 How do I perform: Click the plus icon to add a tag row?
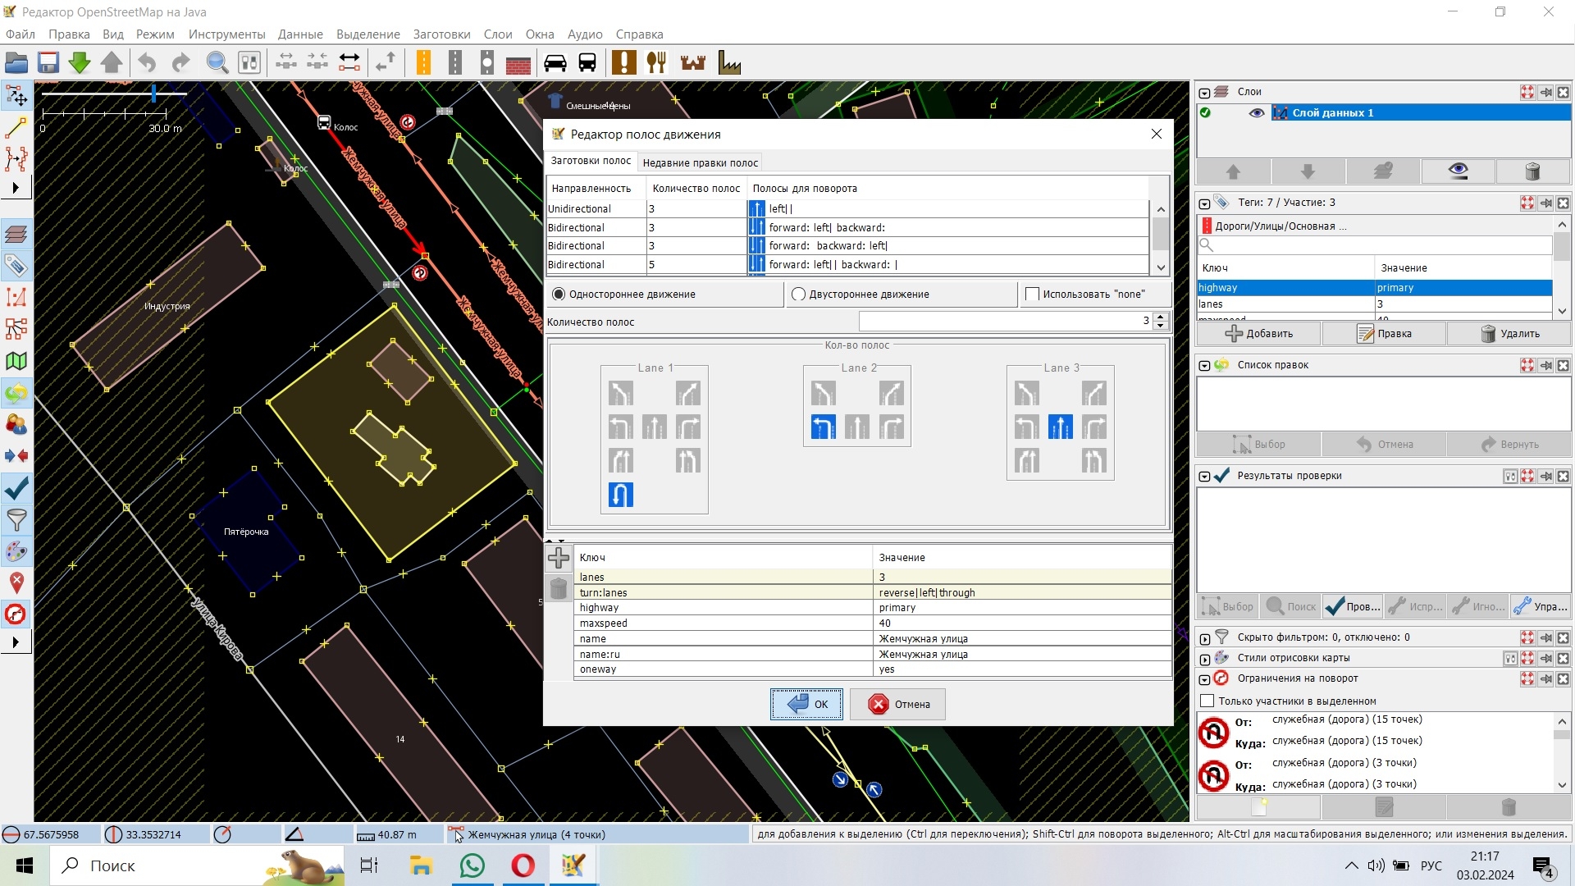click(x=559, y=558)
